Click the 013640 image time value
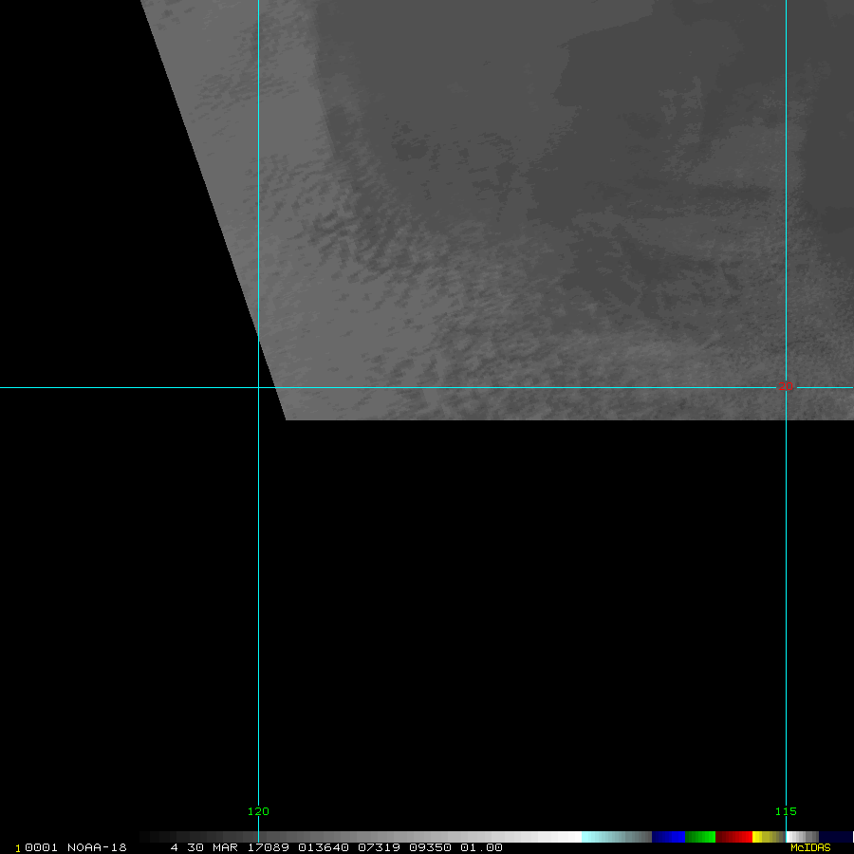This screenshot has height=854, width=854. coord(323,847)
